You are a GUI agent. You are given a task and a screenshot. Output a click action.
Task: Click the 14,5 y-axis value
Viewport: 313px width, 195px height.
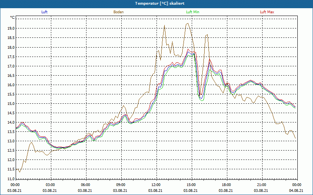(11, 113)
